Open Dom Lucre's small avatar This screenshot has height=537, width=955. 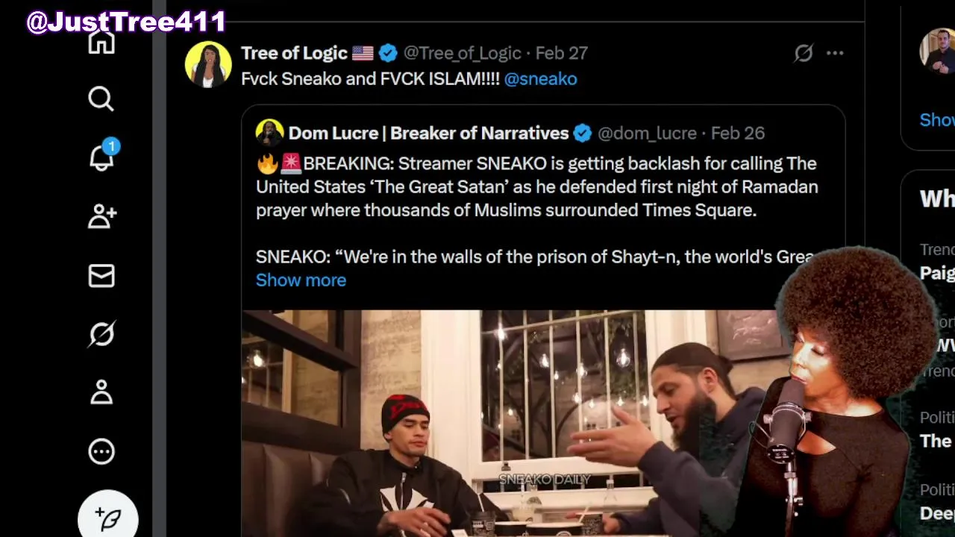pos(269,133)
